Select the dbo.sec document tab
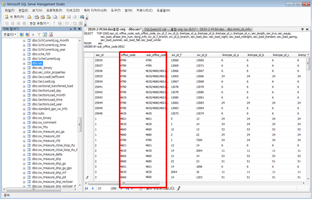 (114, 29)
